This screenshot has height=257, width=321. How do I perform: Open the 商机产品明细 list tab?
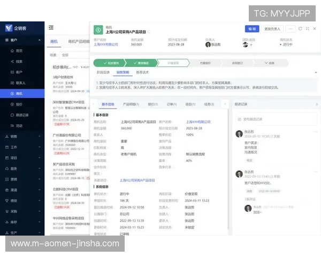[79, 42]
